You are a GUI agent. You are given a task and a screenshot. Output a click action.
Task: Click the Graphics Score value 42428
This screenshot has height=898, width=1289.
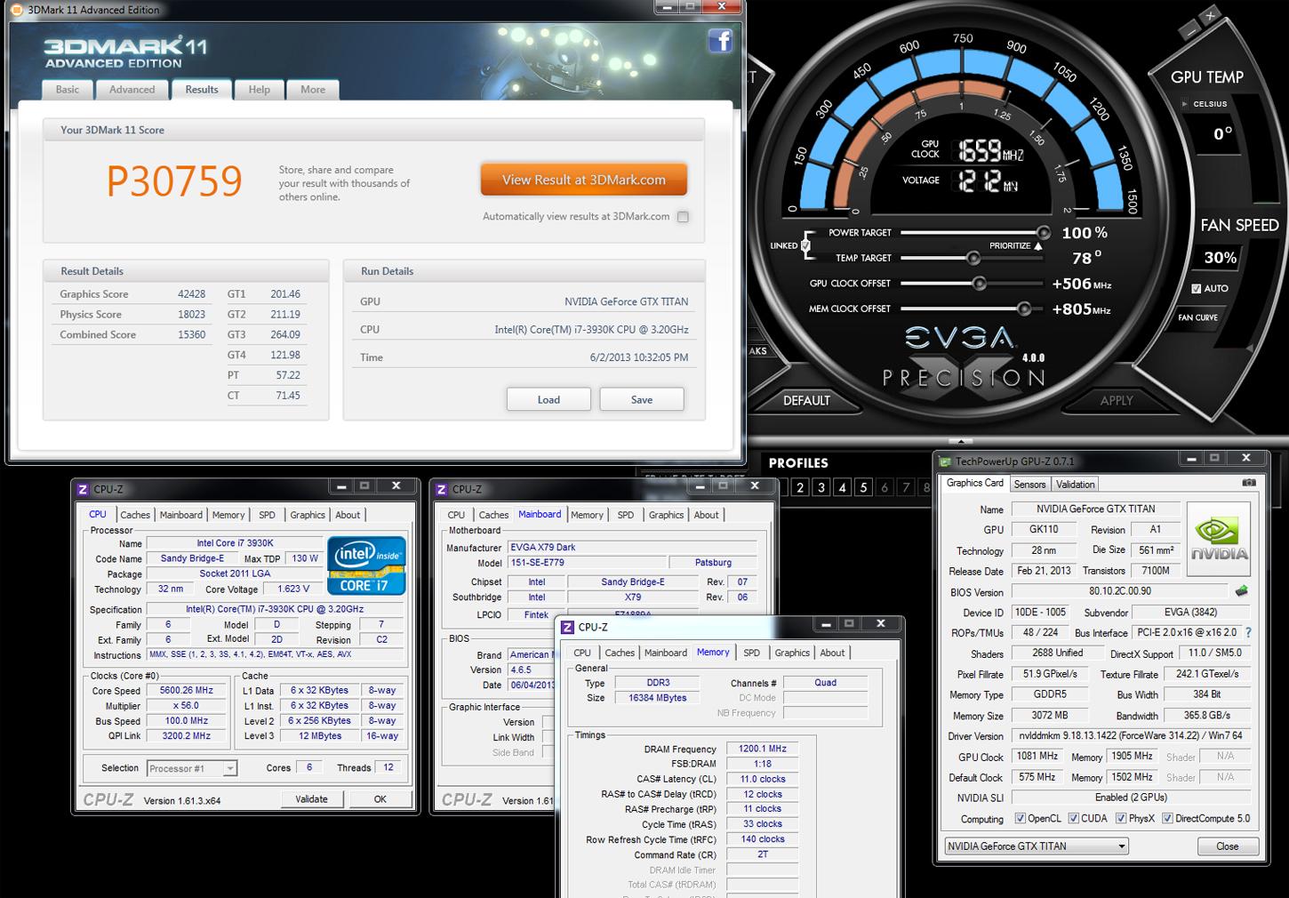(x=191, y=294)
